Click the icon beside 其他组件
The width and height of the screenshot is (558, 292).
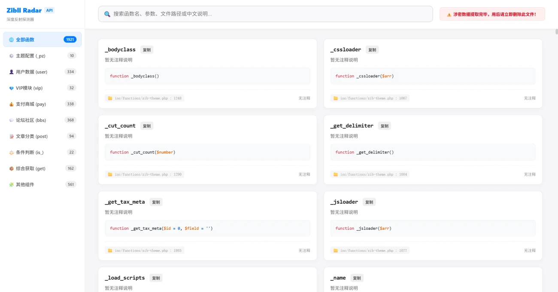click(x=11, y=184)
